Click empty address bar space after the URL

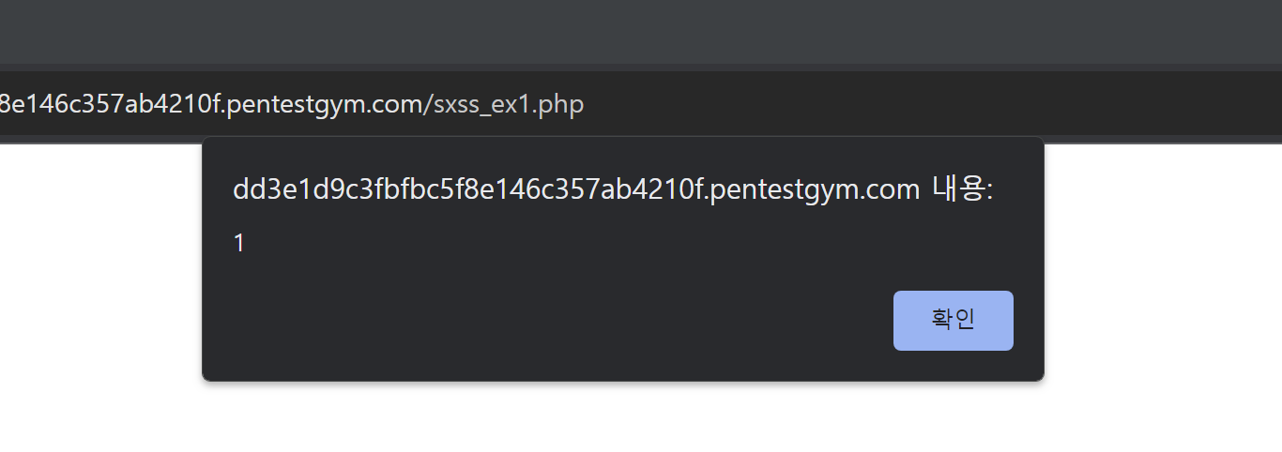coord(929,104)
